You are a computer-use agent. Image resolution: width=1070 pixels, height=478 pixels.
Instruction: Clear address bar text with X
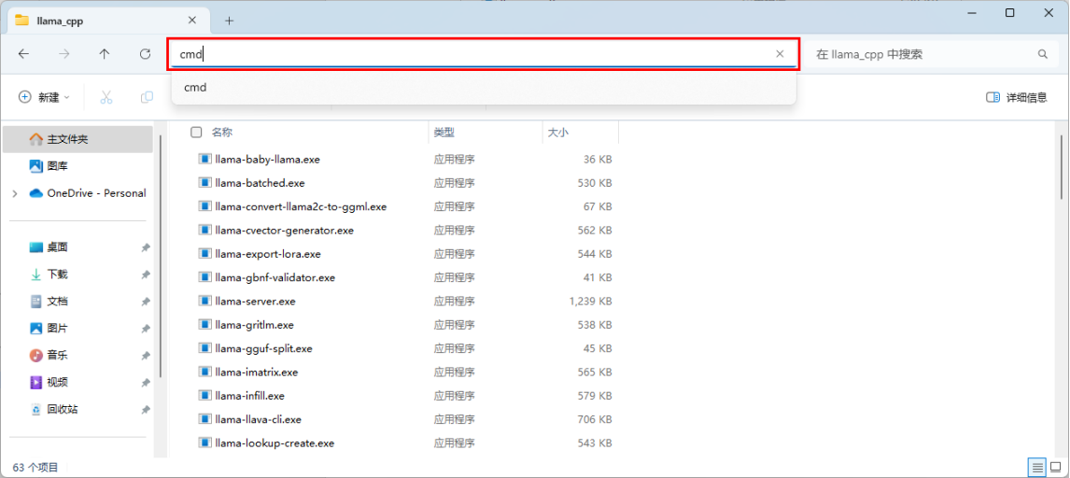[780, 54]
